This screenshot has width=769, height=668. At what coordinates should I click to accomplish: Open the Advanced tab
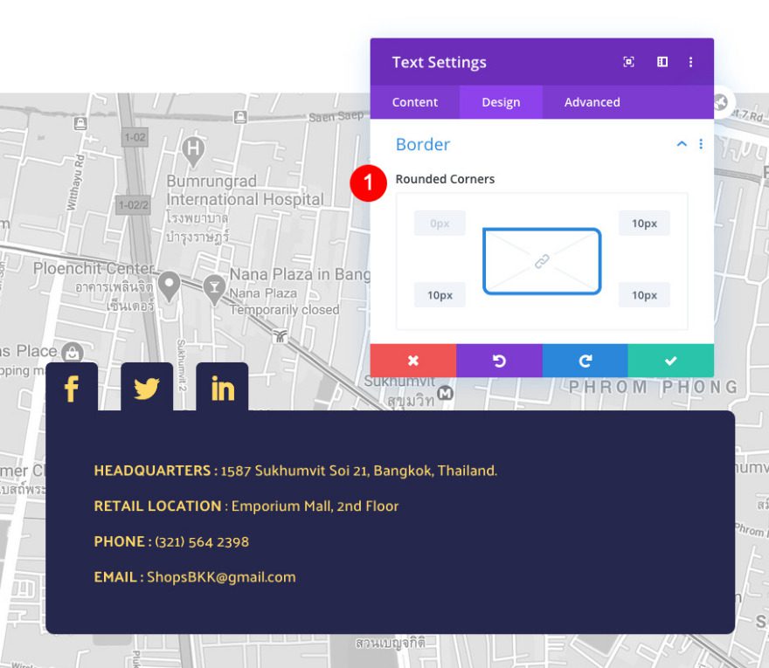coord(592,102)
